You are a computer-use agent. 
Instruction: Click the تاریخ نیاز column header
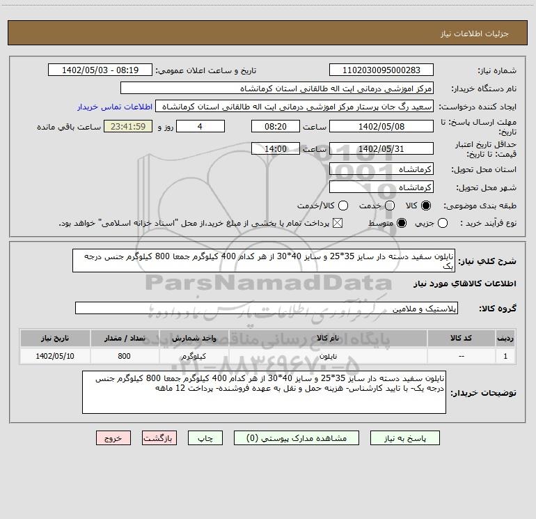tap(55, 338)
